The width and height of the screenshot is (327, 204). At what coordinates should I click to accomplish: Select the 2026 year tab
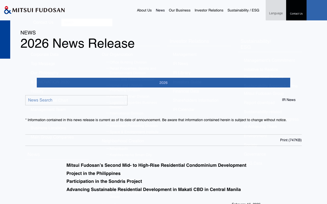click(163, 83)
